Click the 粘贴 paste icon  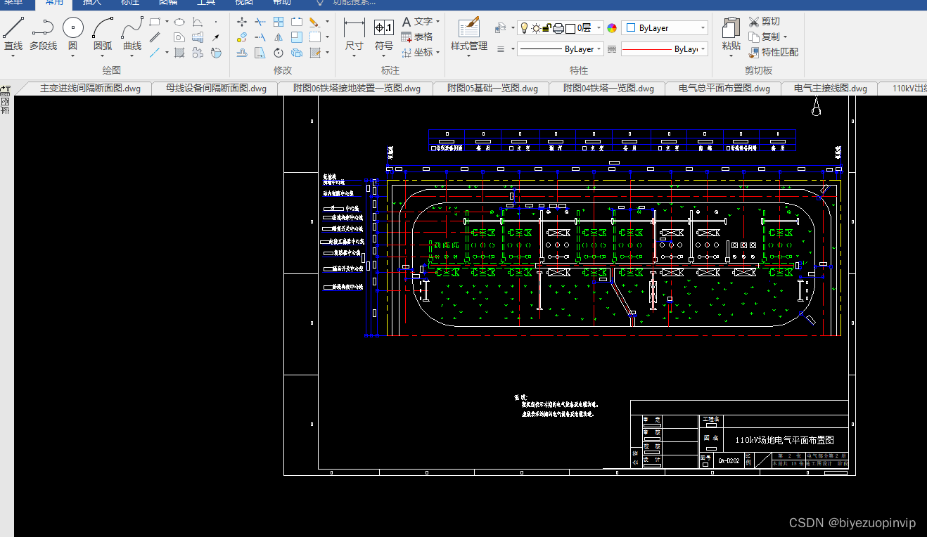[731, 28]
